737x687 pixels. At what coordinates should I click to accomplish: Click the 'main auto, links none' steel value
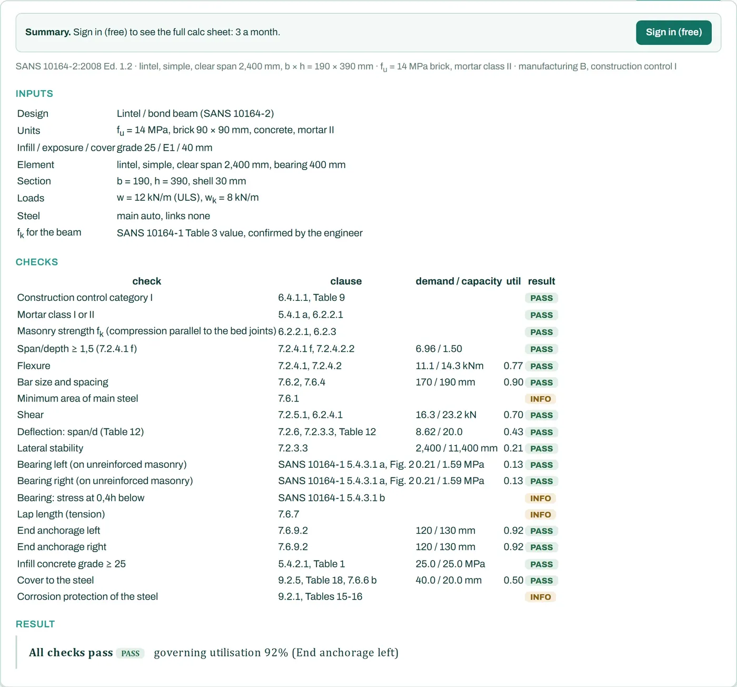[x=163, y=215]
